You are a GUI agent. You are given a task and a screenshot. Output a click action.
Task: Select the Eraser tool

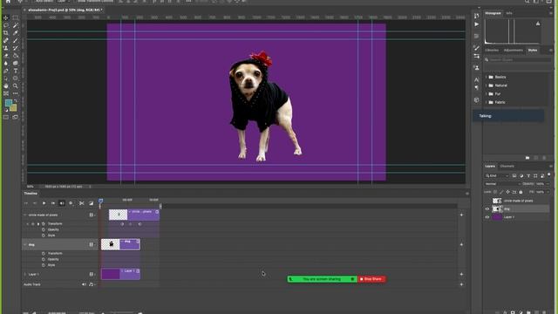point(6,56)
